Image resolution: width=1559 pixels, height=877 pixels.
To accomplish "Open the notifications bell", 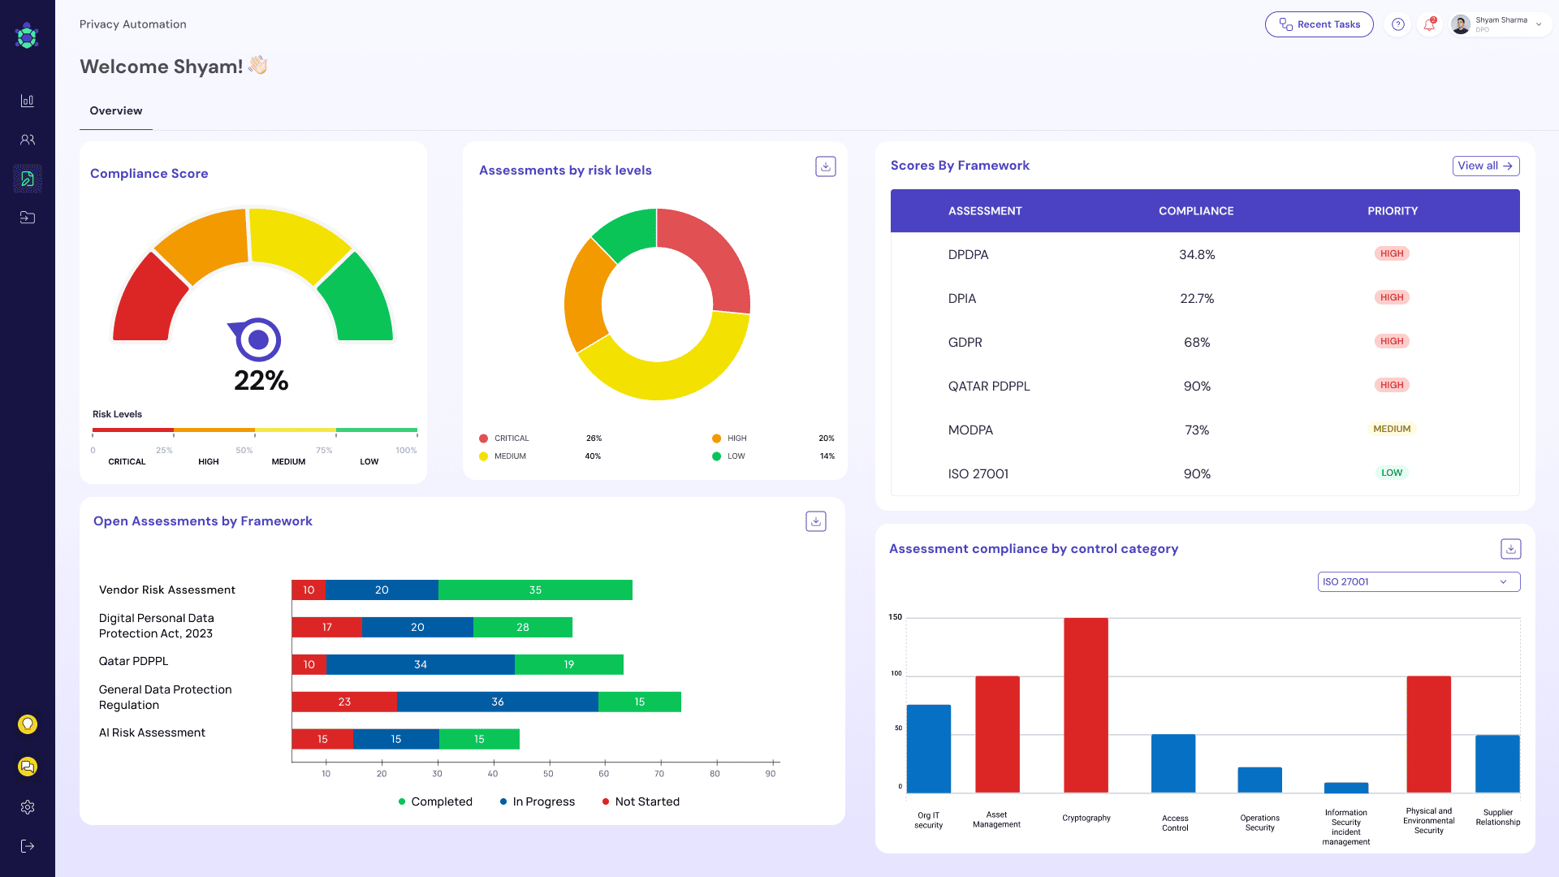I will click(x=1429, y=24).
